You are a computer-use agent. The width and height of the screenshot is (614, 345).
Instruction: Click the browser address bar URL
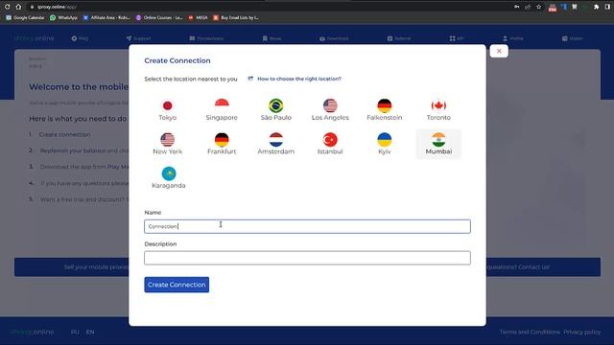click(57, 7)
